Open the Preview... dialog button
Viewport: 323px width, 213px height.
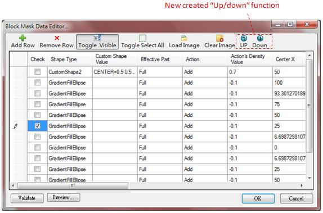64,197
